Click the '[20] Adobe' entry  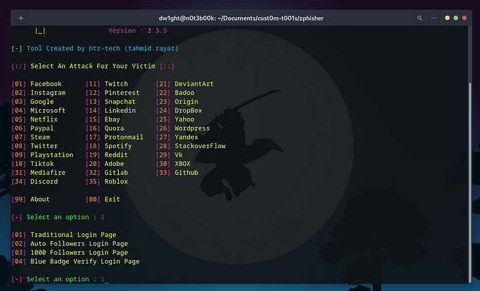coord(105,164)
